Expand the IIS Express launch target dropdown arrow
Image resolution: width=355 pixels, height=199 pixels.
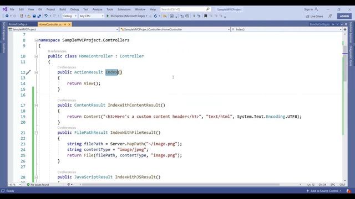pos(146,16)
